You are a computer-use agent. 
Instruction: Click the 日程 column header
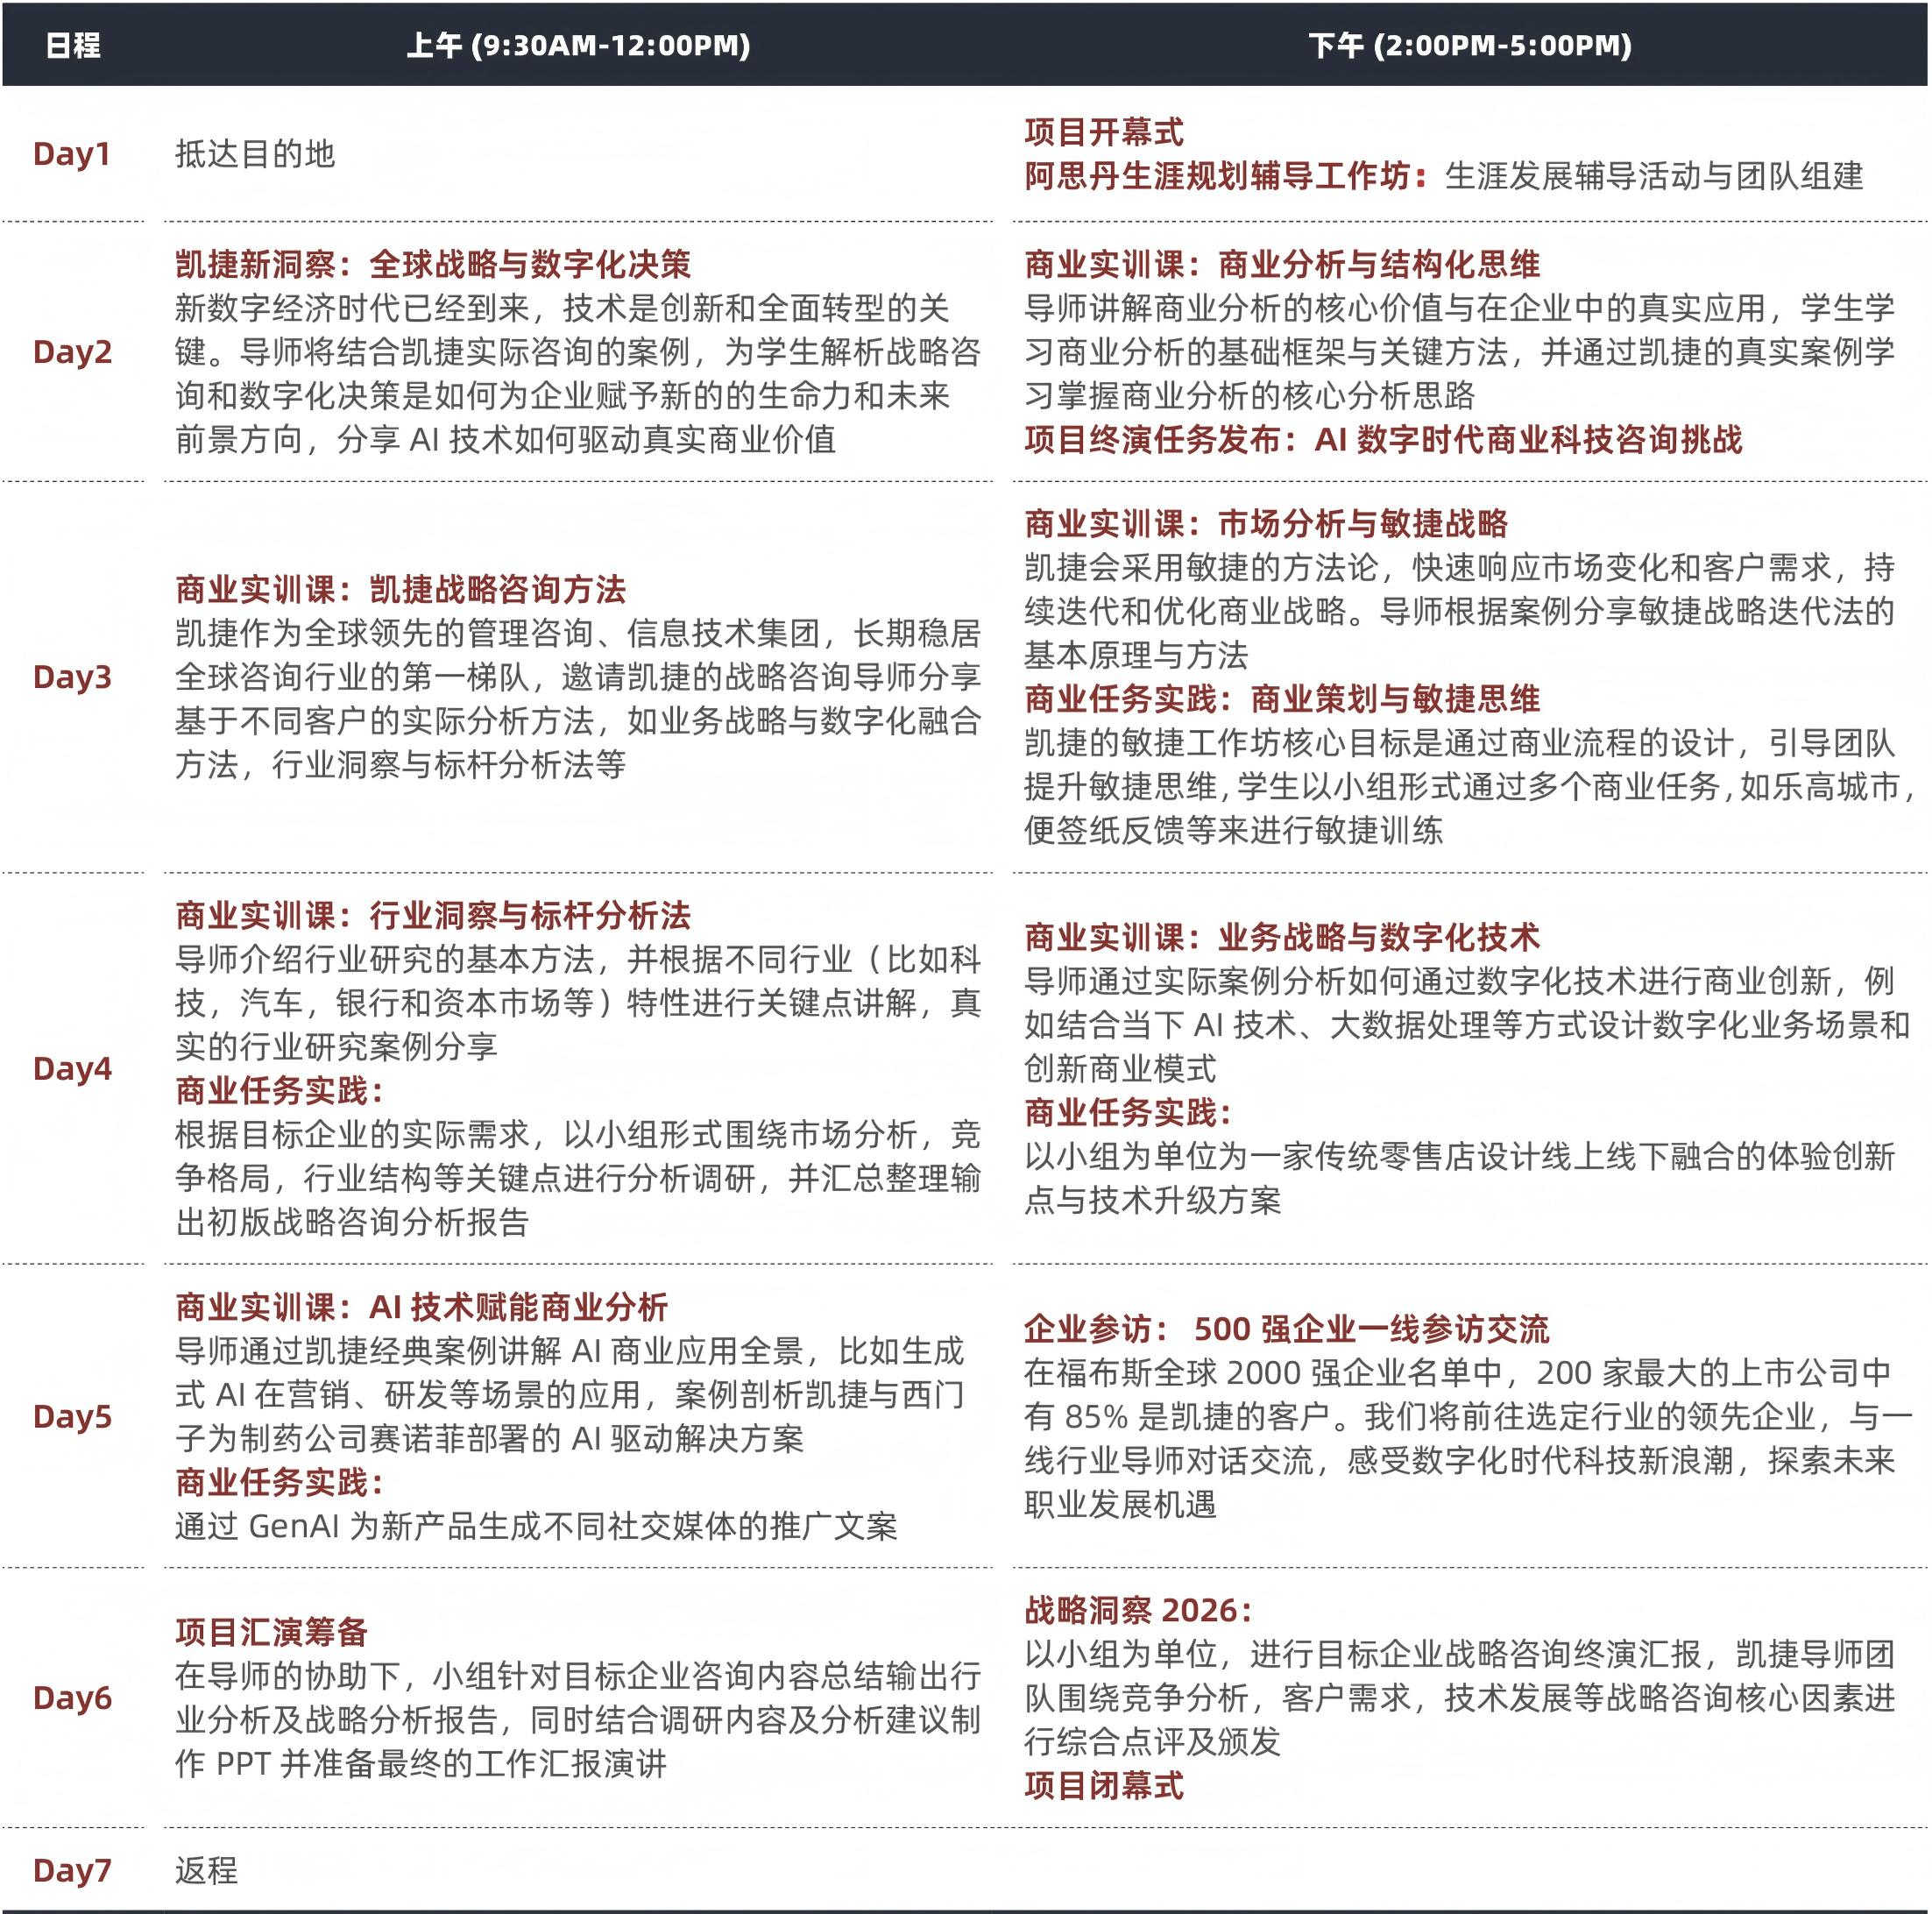coord(73,46)
